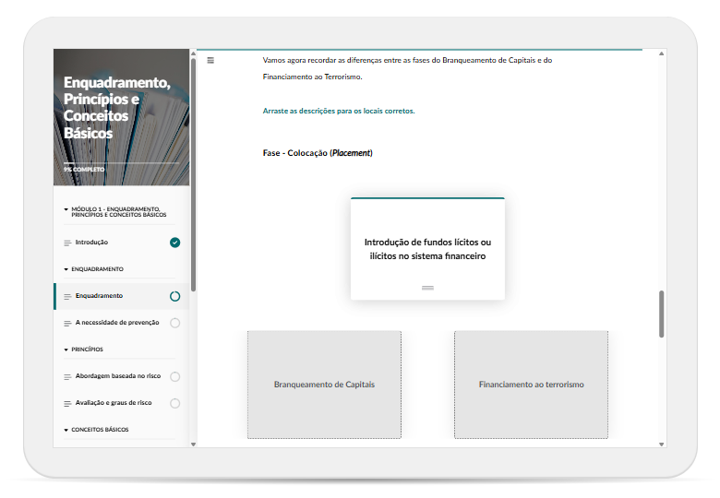This screenshot has width=720, height=498.
Task: Click the sidebar scrollbar thumb
Action: point(193,174)
